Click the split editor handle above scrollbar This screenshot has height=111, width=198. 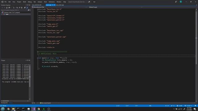[196, 9]
